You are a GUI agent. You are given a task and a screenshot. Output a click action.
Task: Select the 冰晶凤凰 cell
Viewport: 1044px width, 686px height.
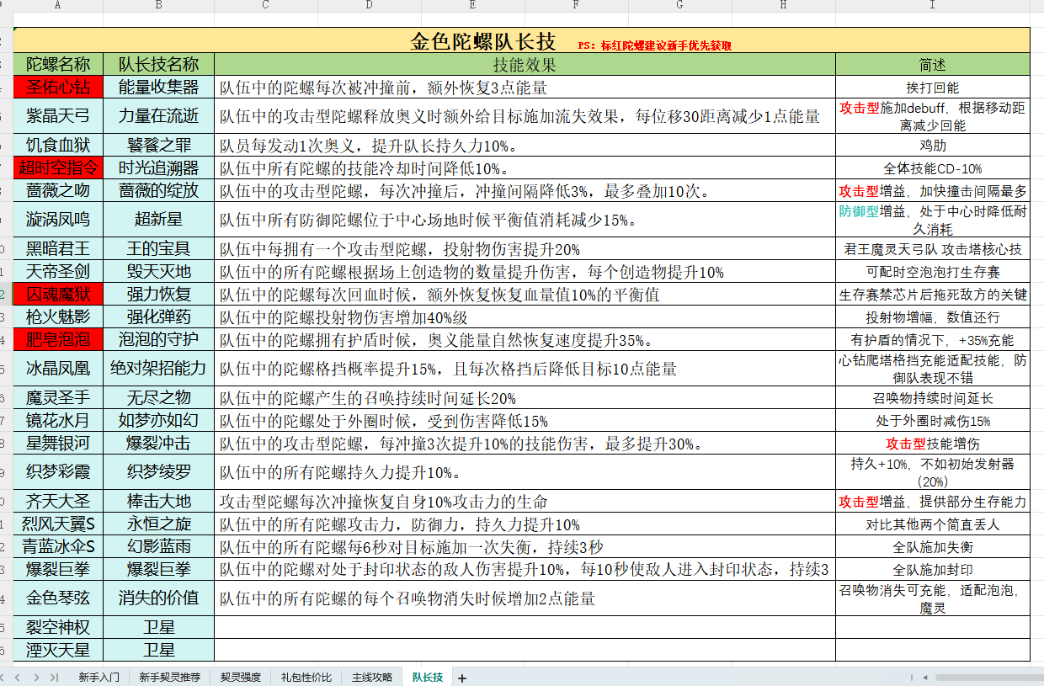click(x=58, y=369)
